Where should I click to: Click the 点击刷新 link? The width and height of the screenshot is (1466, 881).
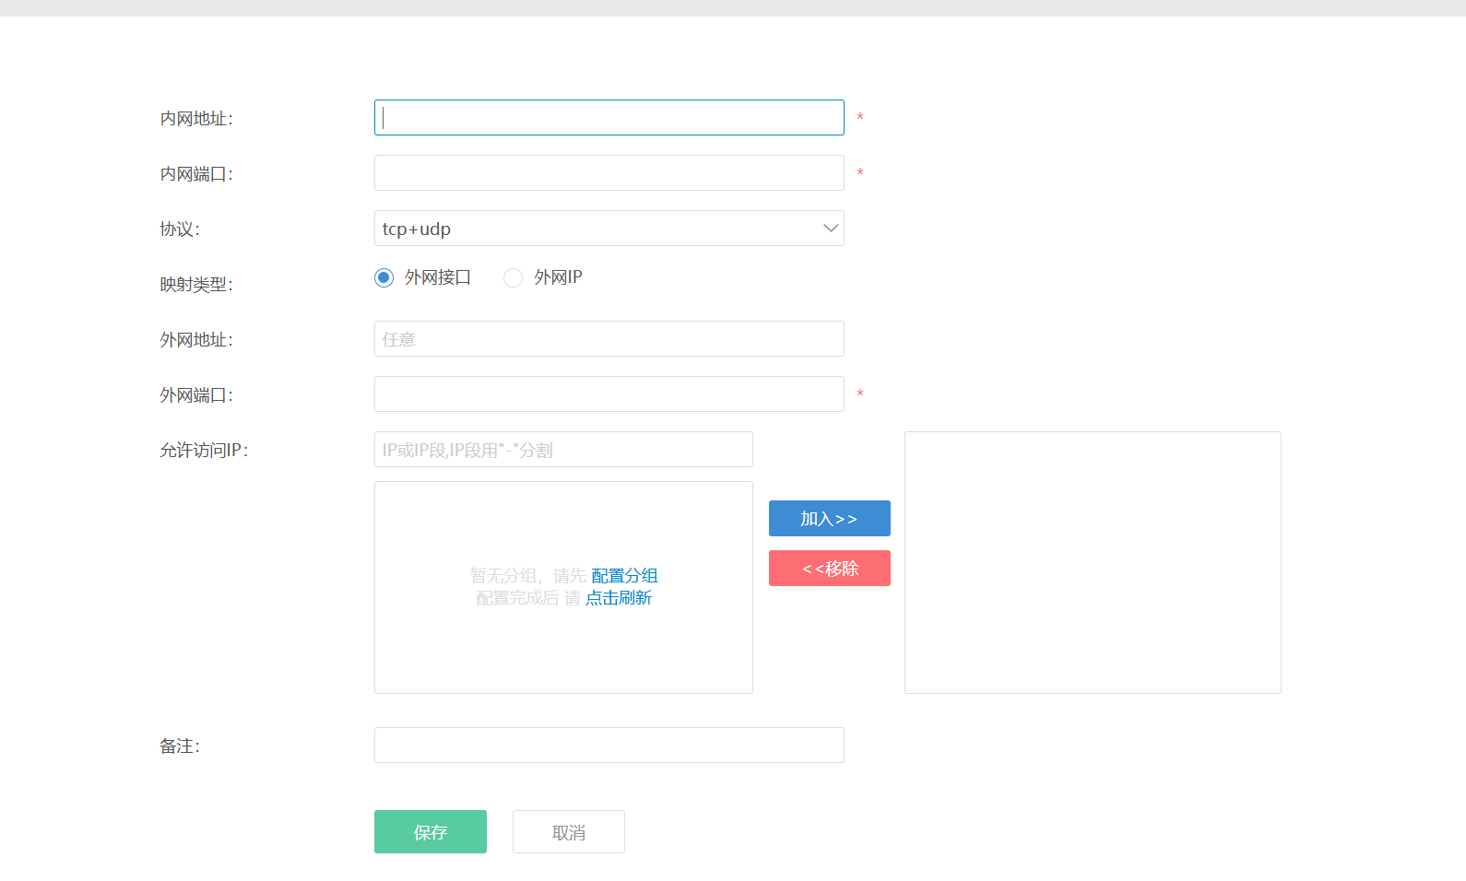[619, 598]
